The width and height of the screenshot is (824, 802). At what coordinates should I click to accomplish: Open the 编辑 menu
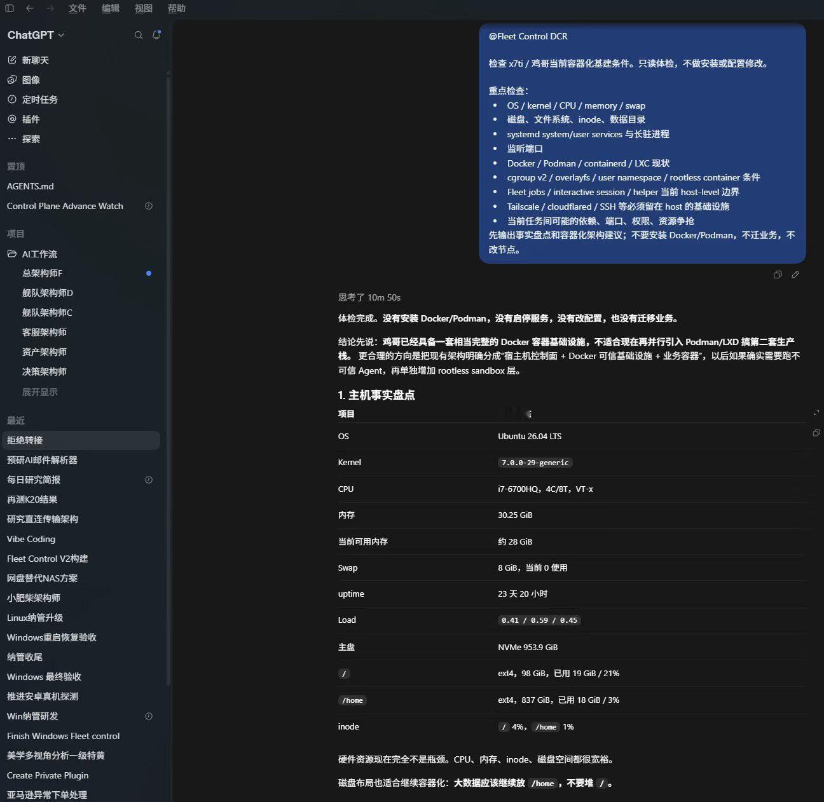click(111, 8)
